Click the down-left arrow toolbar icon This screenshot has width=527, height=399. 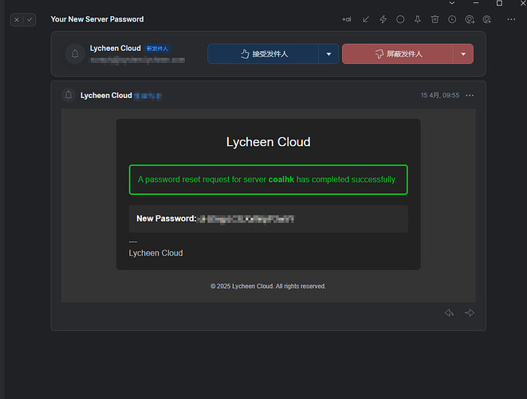click(x=366, y=19)
